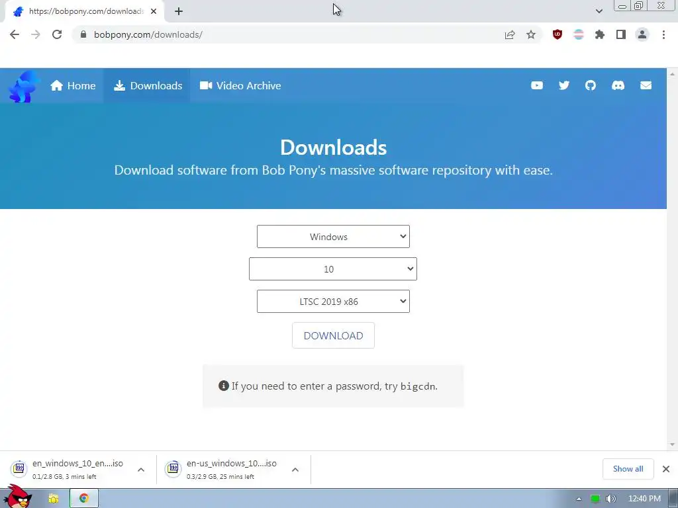This screenshot has width=678, height=508.
Task: Click the email envelope icon in header
Action: coord(646,85)
